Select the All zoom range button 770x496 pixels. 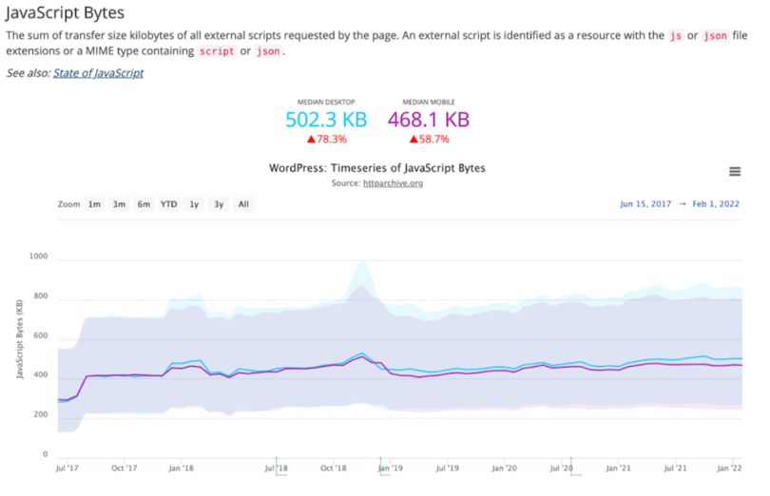[x=243, y=204]
